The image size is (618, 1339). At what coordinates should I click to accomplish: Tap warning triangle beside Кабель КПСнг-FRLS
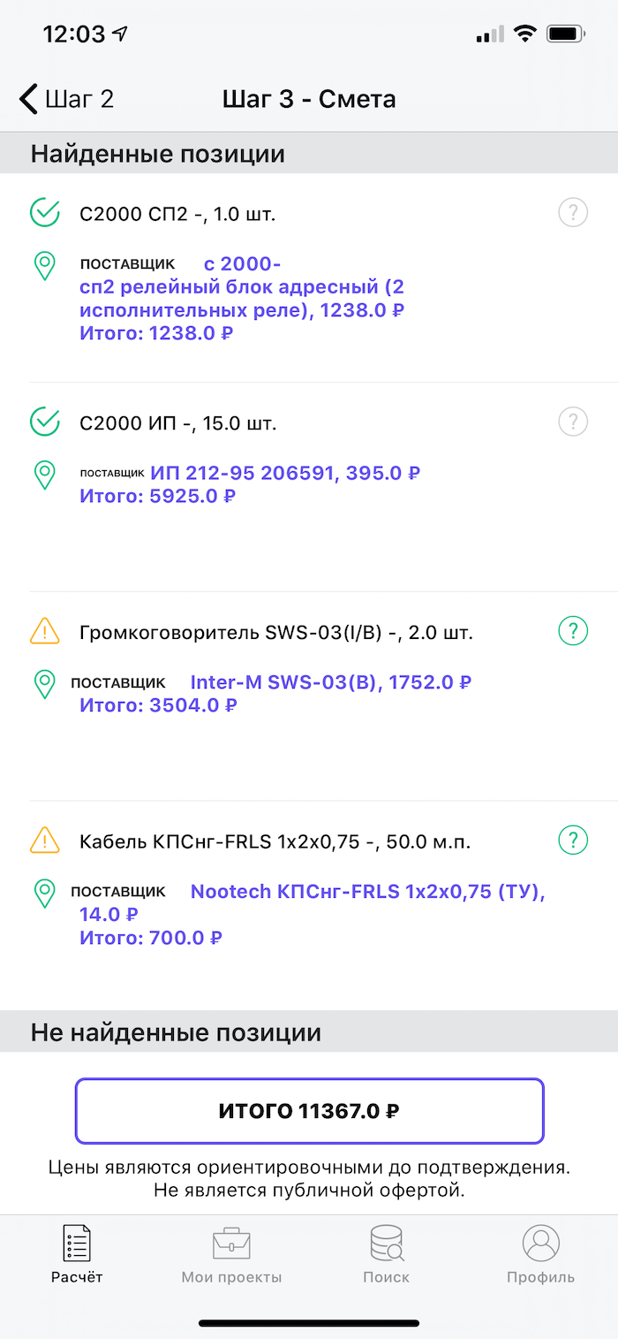pos(44,841)
